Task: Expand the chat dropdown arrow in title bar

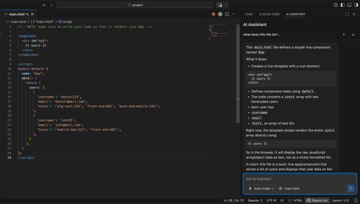Action: click(226, 5)
